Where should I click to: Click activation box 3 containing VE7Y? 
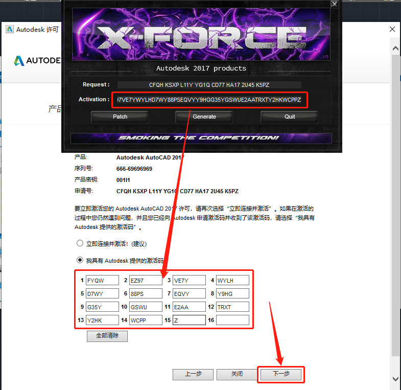click(189, 280)
